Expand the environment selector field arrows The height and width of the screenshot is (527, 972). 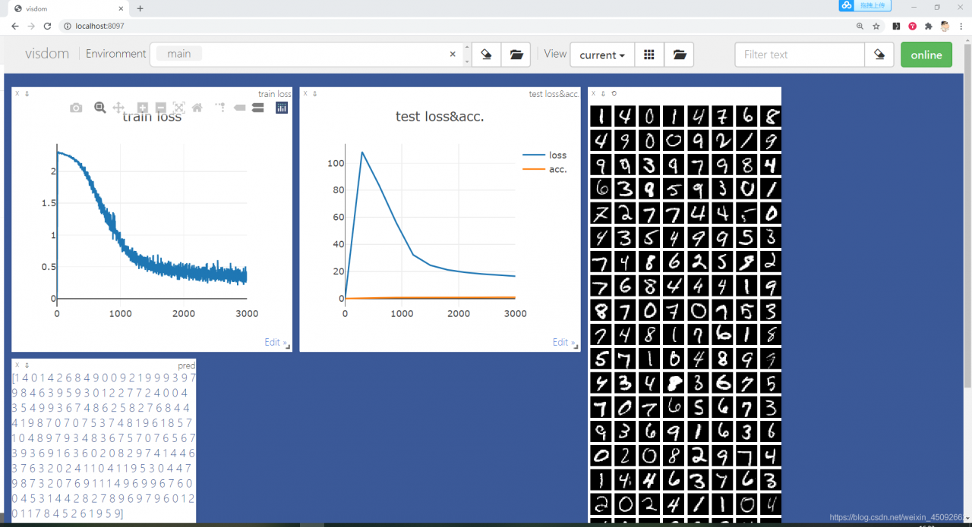[x=466, y=55]
